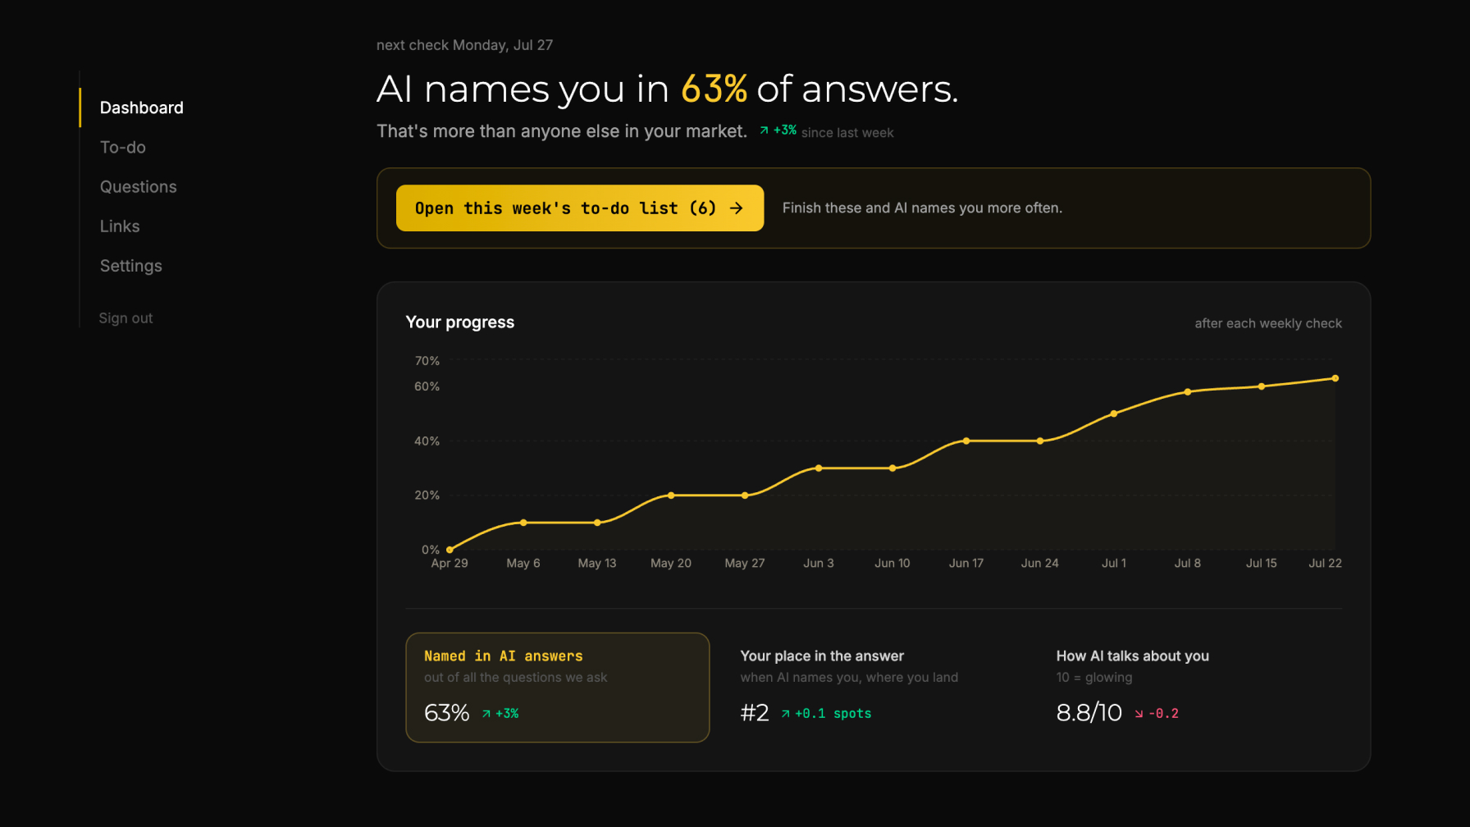Click the Jul 8 chart data point
Viewport: 1470px width, 827px height.
coord(1188,392)
